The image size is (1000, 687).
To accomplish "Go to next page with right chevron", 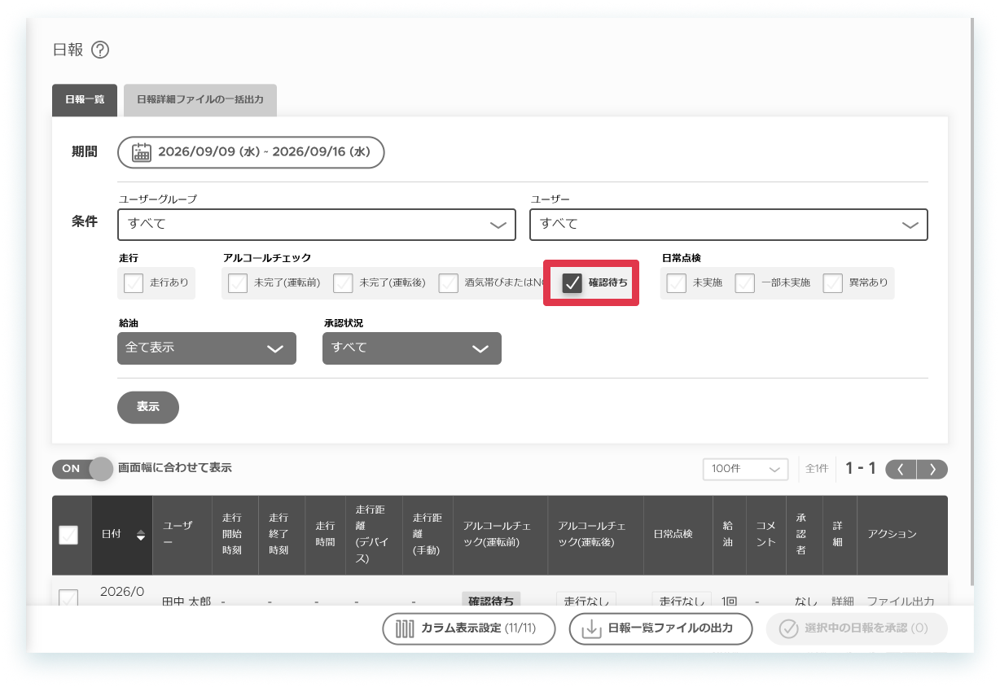I will click(932, 469).
